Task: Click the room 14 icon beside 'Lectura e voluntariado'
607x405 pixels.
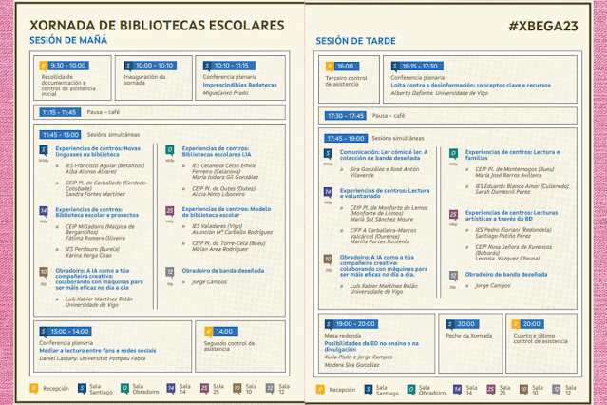Action: [328, 192]
